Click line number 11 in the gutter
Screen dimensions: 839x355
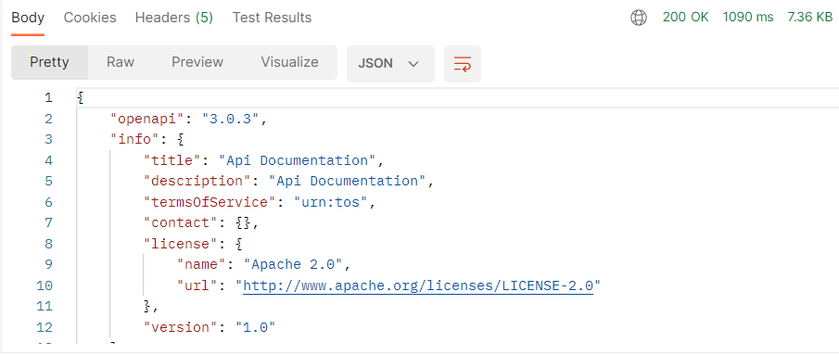pos(44,307)
